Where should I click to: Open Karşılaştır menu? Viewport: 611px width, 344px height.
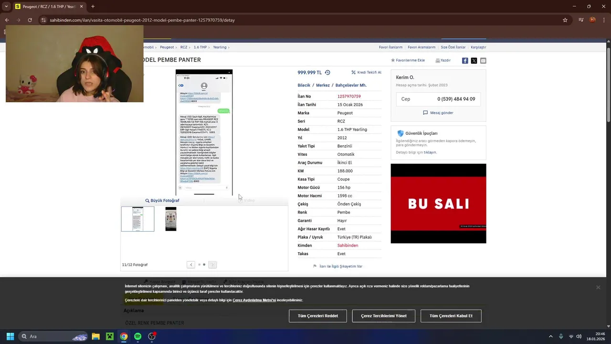(478, 47)
